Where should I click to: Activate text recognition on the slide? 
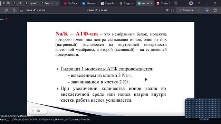pos(32,111)
